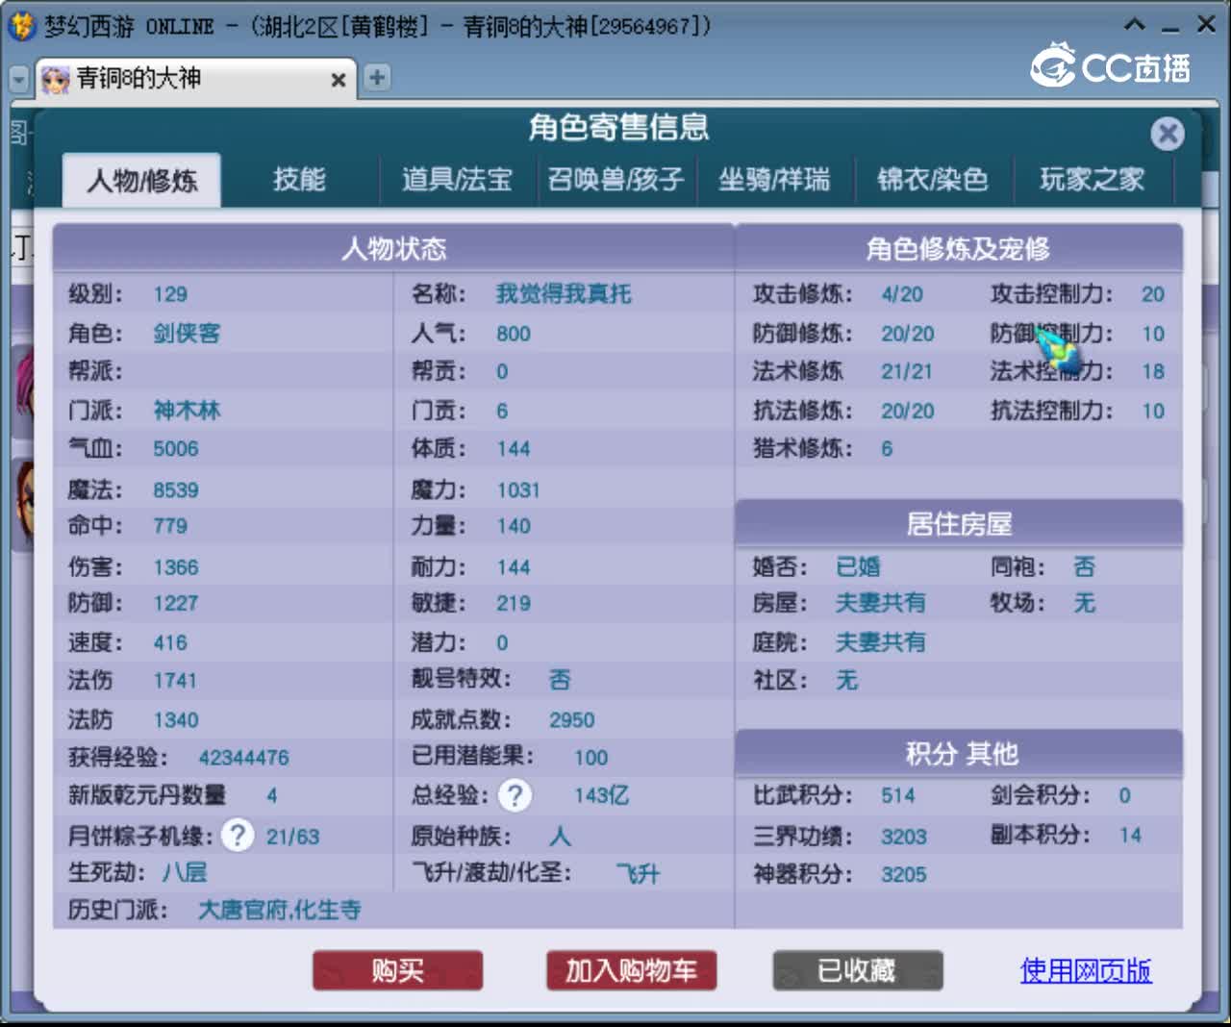This screenshot has height=1027, width=1231.
Task: Close the 角色寄售信息 dialog with the round X
Action: 1168,133
